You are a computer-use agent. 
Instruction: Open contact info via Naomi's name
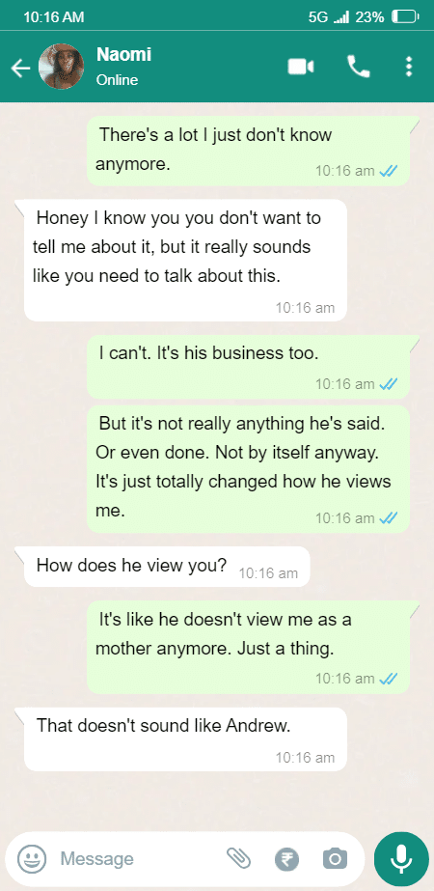click(123, 55)
